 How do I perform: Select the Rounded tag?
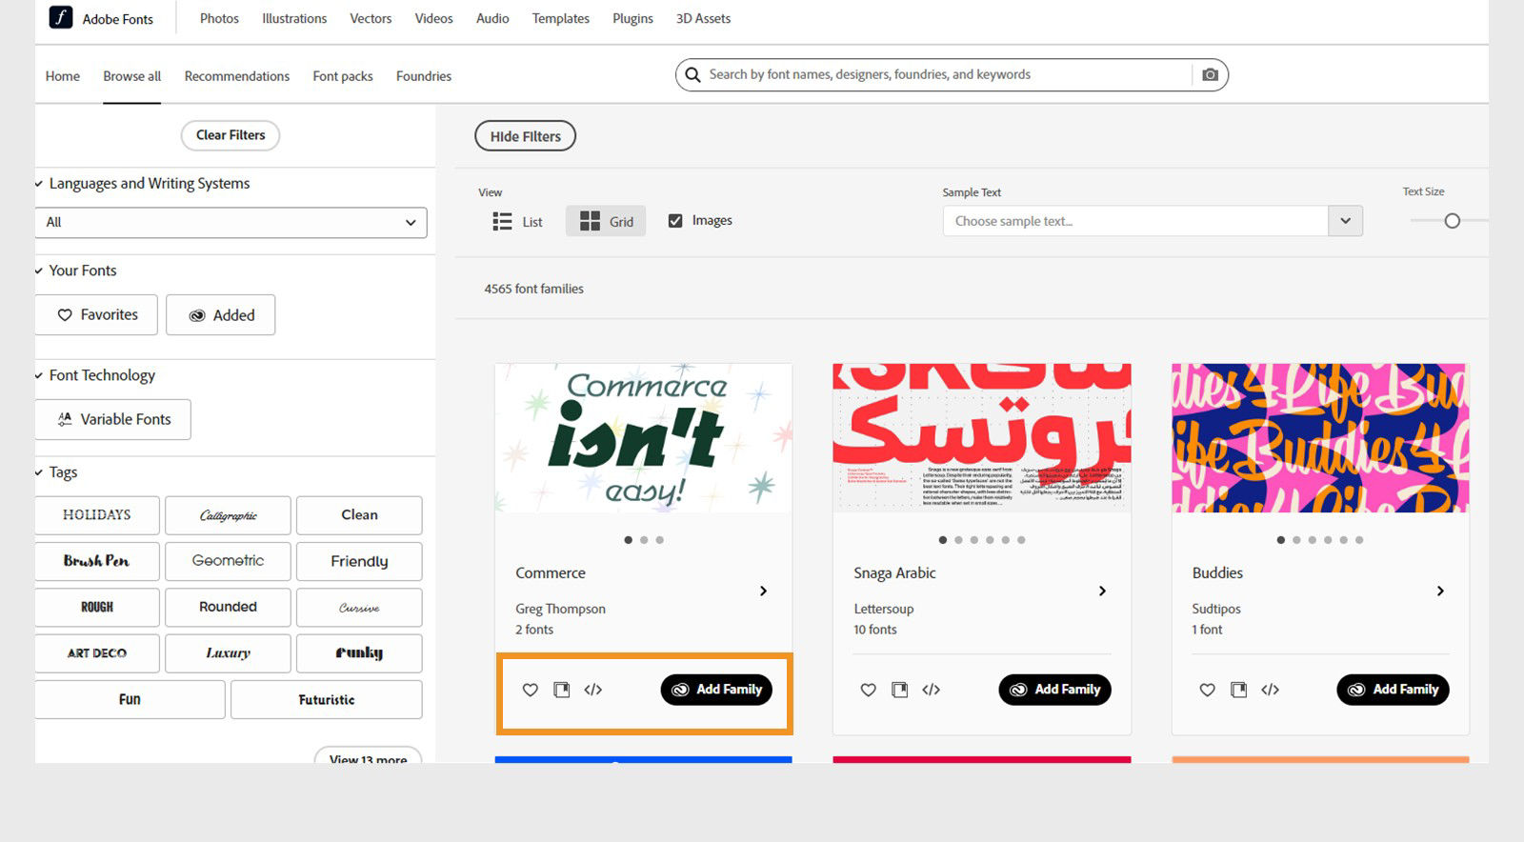228,607
